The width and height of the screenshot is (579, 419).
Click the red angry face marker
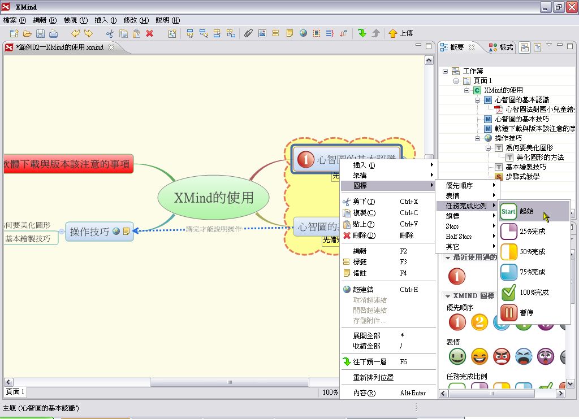502,357
